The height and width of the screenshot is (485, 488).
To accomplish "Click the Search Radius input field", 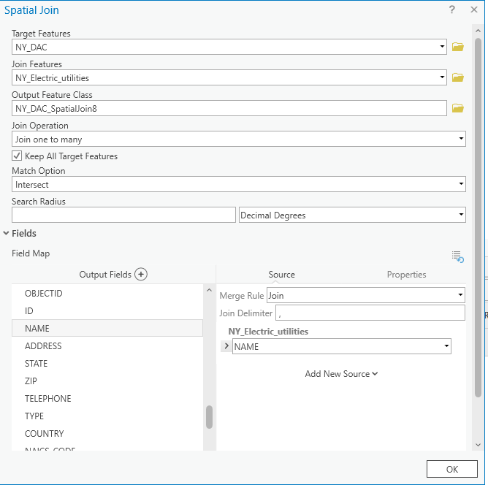I will pos(123,215).
